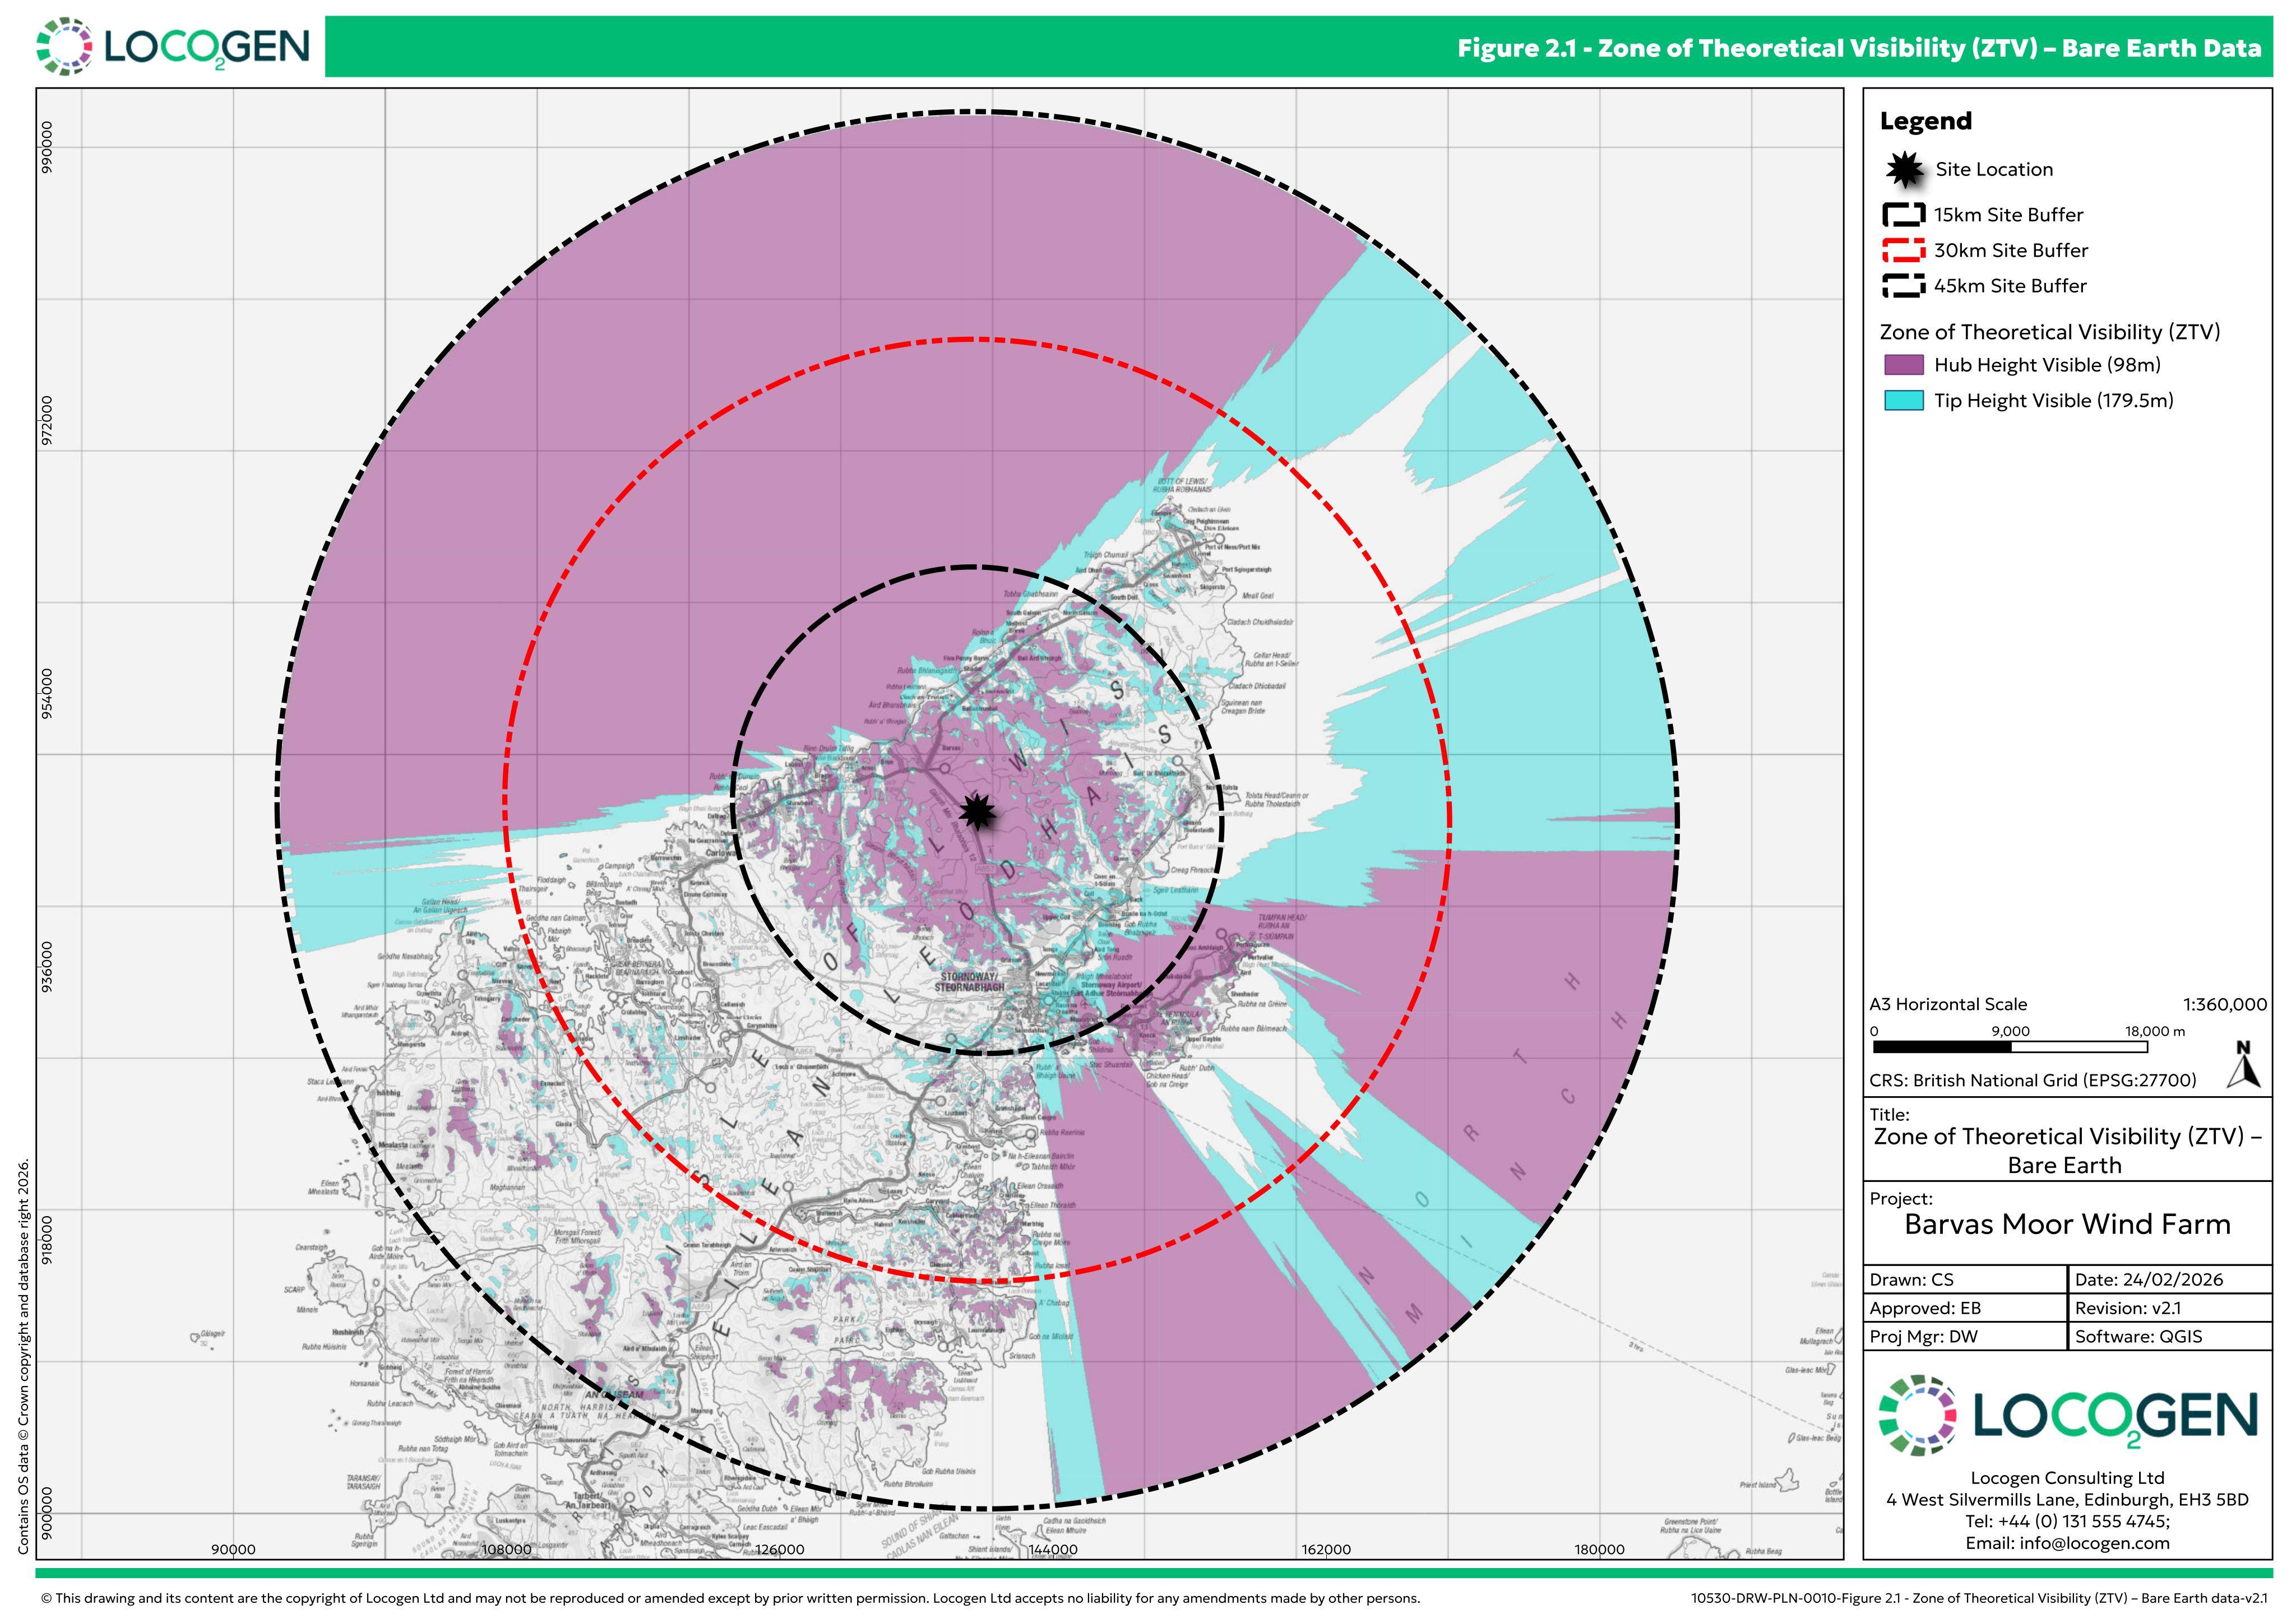Click the '1:360,000' scale value
The width and height of the screenshot is (2296, 1623).
2225,1005
